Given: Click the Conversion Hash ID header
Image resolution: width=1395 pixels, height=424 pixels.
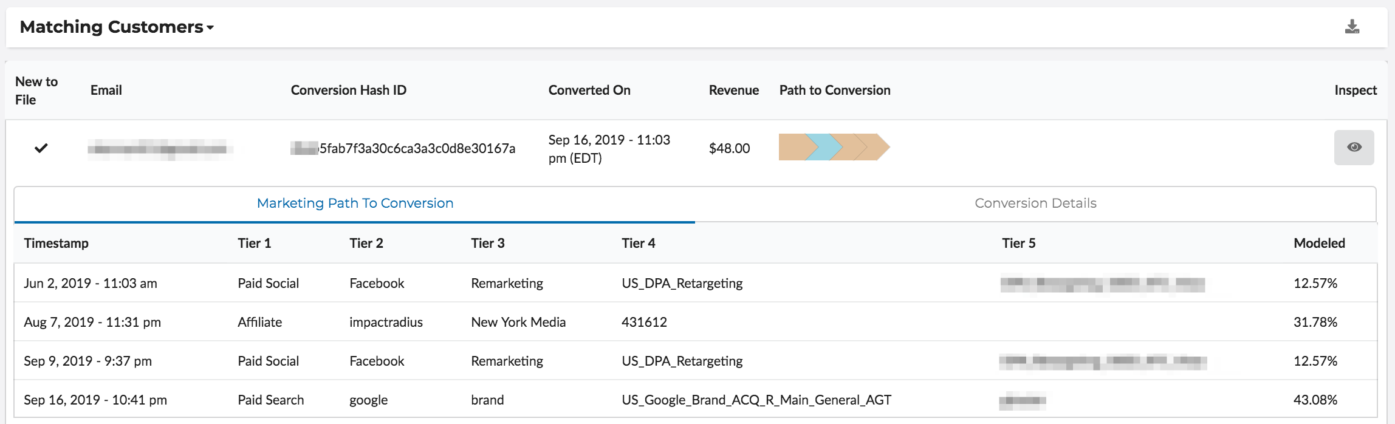Looking at the screenshot, I should click(x=348, y=91).
